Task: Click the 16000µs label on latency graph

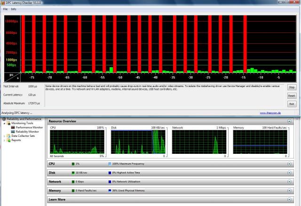Action: click(11, 21)
